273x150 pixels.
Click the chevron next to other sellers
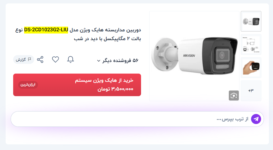pyautogui.click(x=98, y=61)
